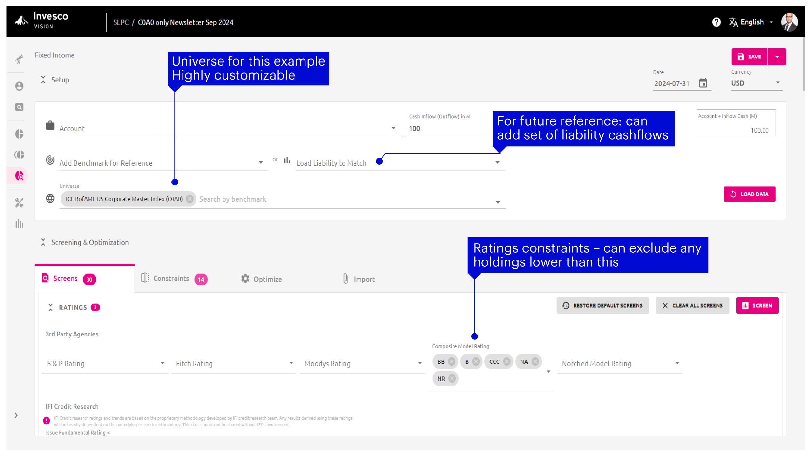The width and height of the screenshot is (812, 456).
Task: Collapse the Setup section
Action: coord(43,80)
